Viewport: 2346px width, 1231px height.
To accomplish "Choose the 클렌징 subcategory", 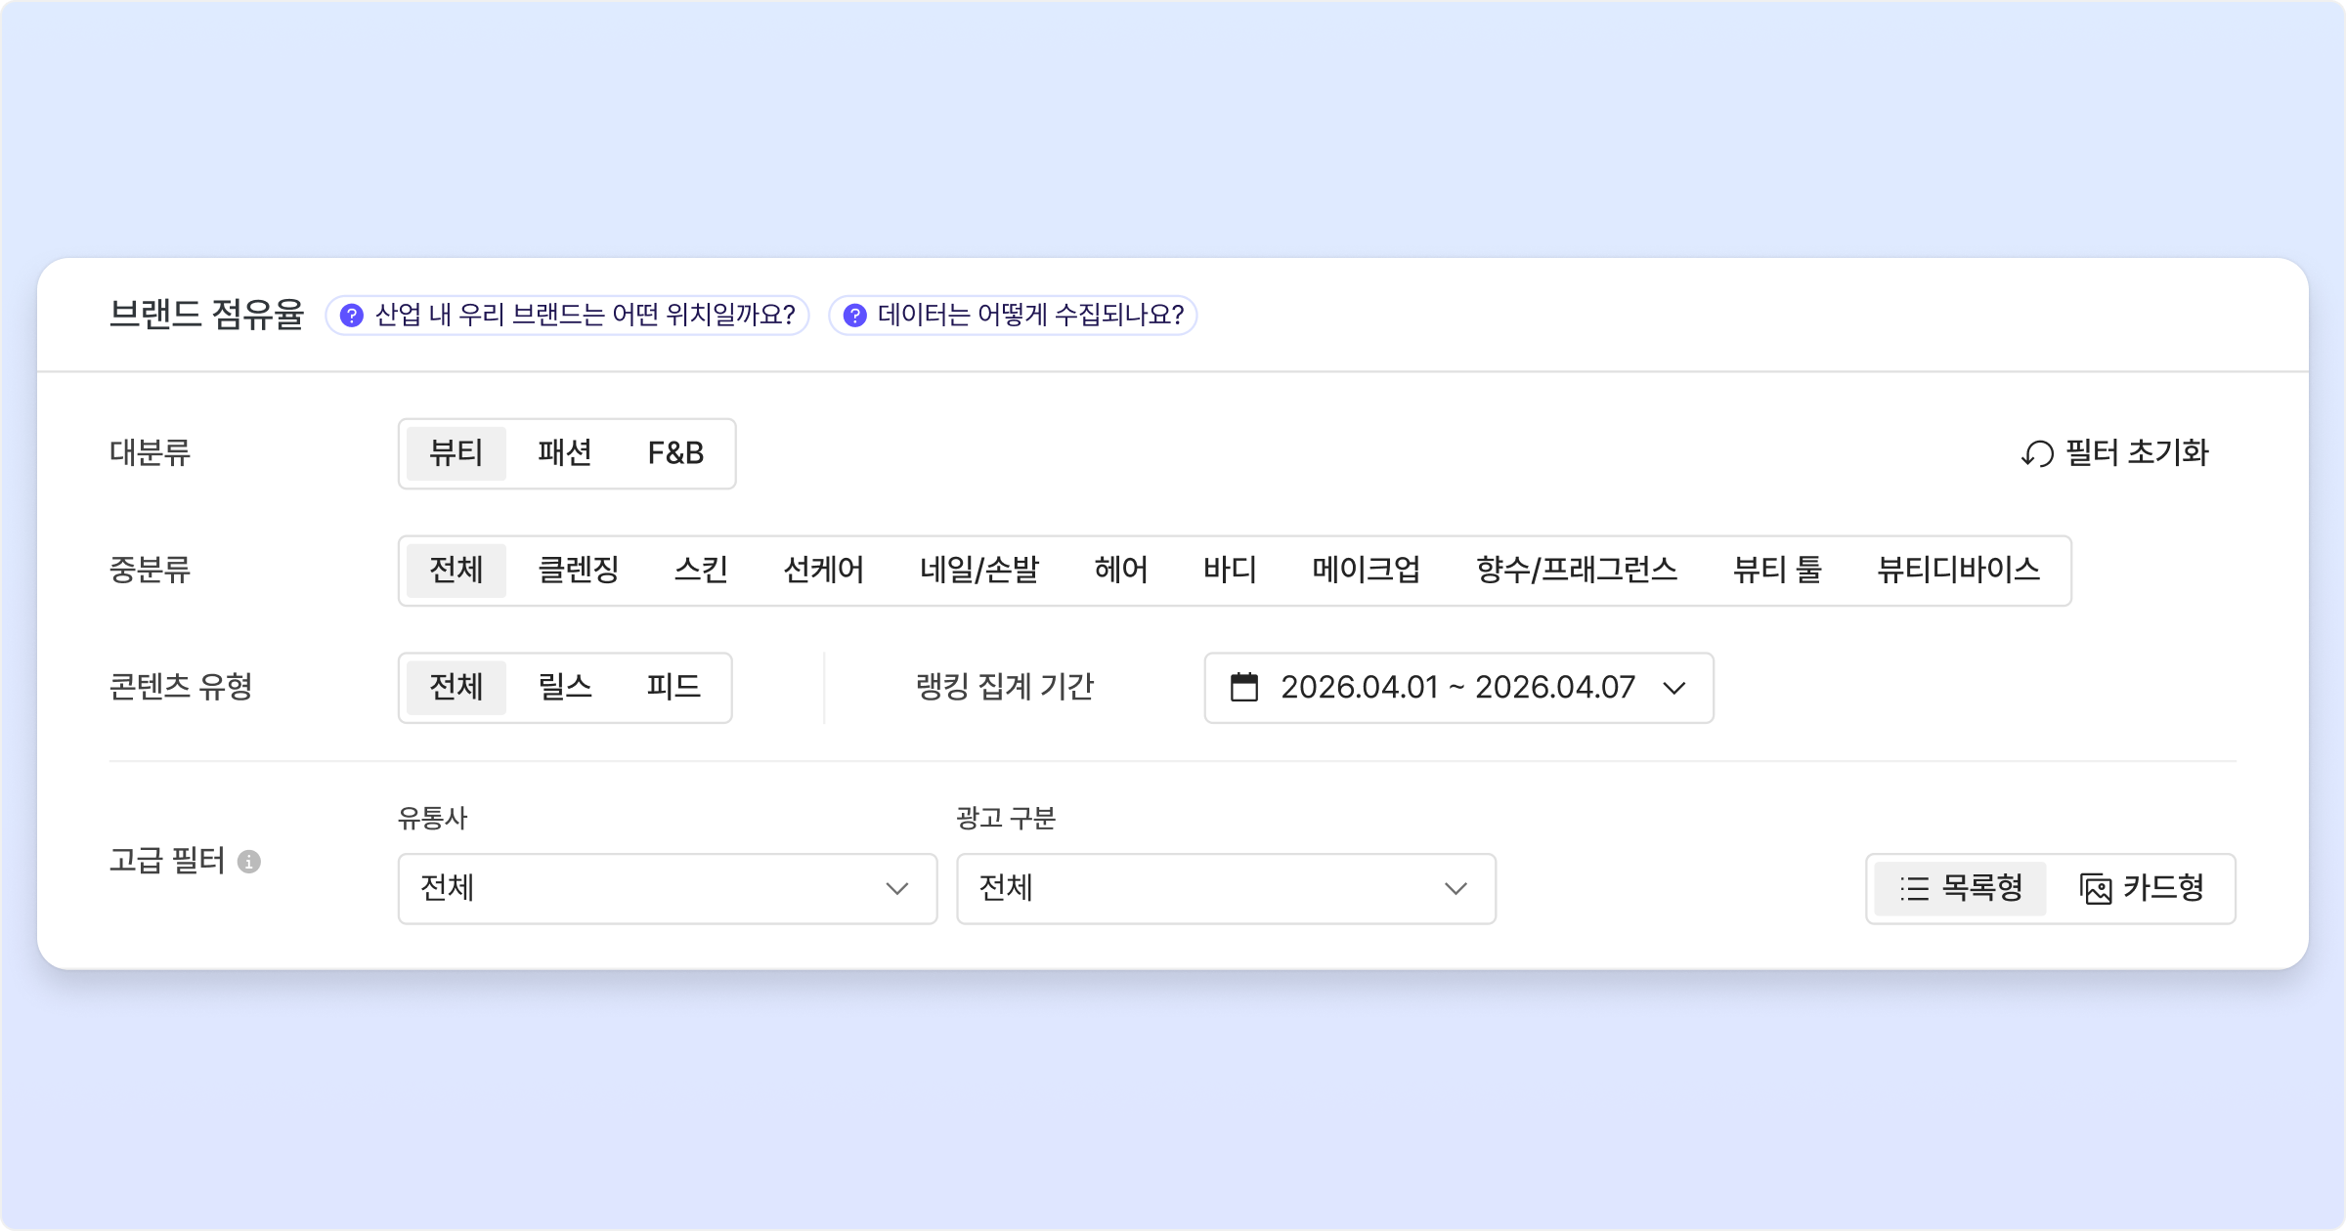I will pos(579,571).
